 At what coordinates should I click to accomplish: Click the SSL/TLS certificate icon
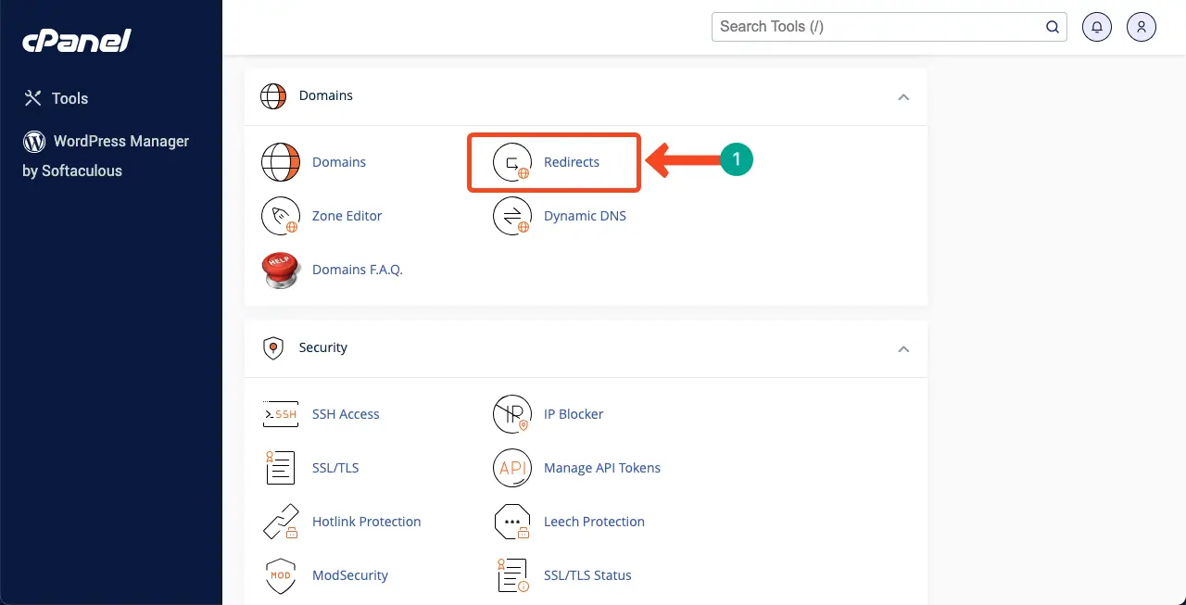tap(281, 468)
